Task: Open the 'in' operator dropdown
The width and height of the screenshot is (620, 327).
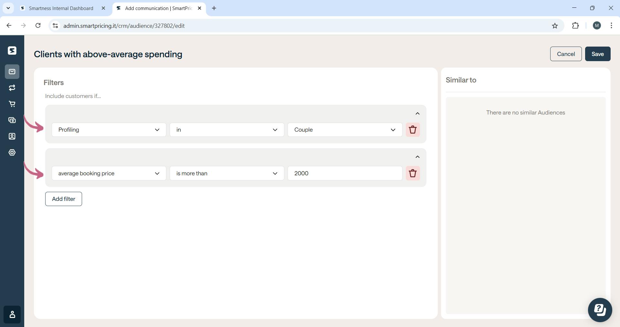Action: (x=227, y=130)
